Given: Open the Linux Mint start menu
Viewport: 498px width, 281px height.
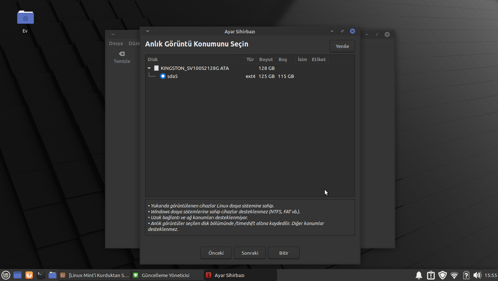Looking at the screenshot, I should click(x=6, y=275).
